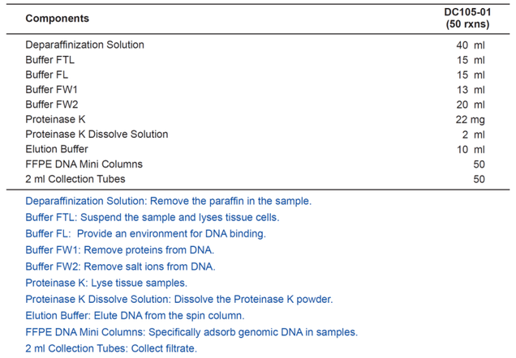Click FFPE DNA Mini Columns table row
The width and height of the screenshot is (516, 358).
[x=84, y=164]
